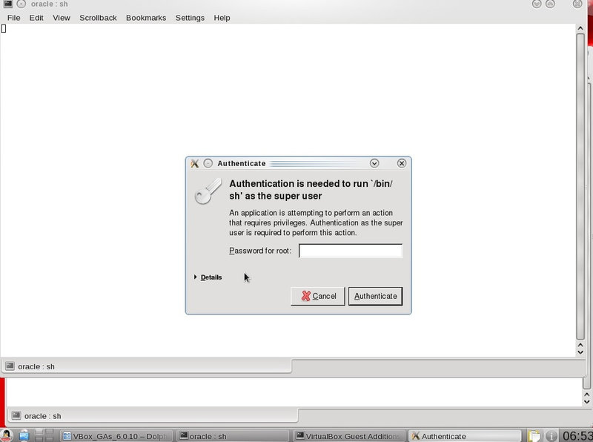Image resolution: width=593 pixels, height=442 pixels.
Task: Click inside the Password for root field
Action: 350,251
